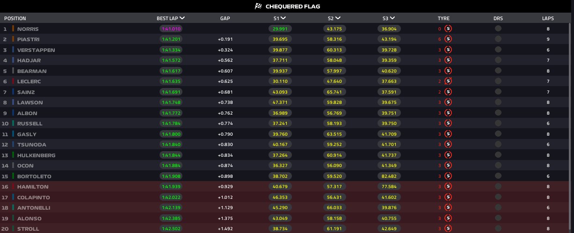
Task: Click the Laps column header
Action: tap(547, 18)
